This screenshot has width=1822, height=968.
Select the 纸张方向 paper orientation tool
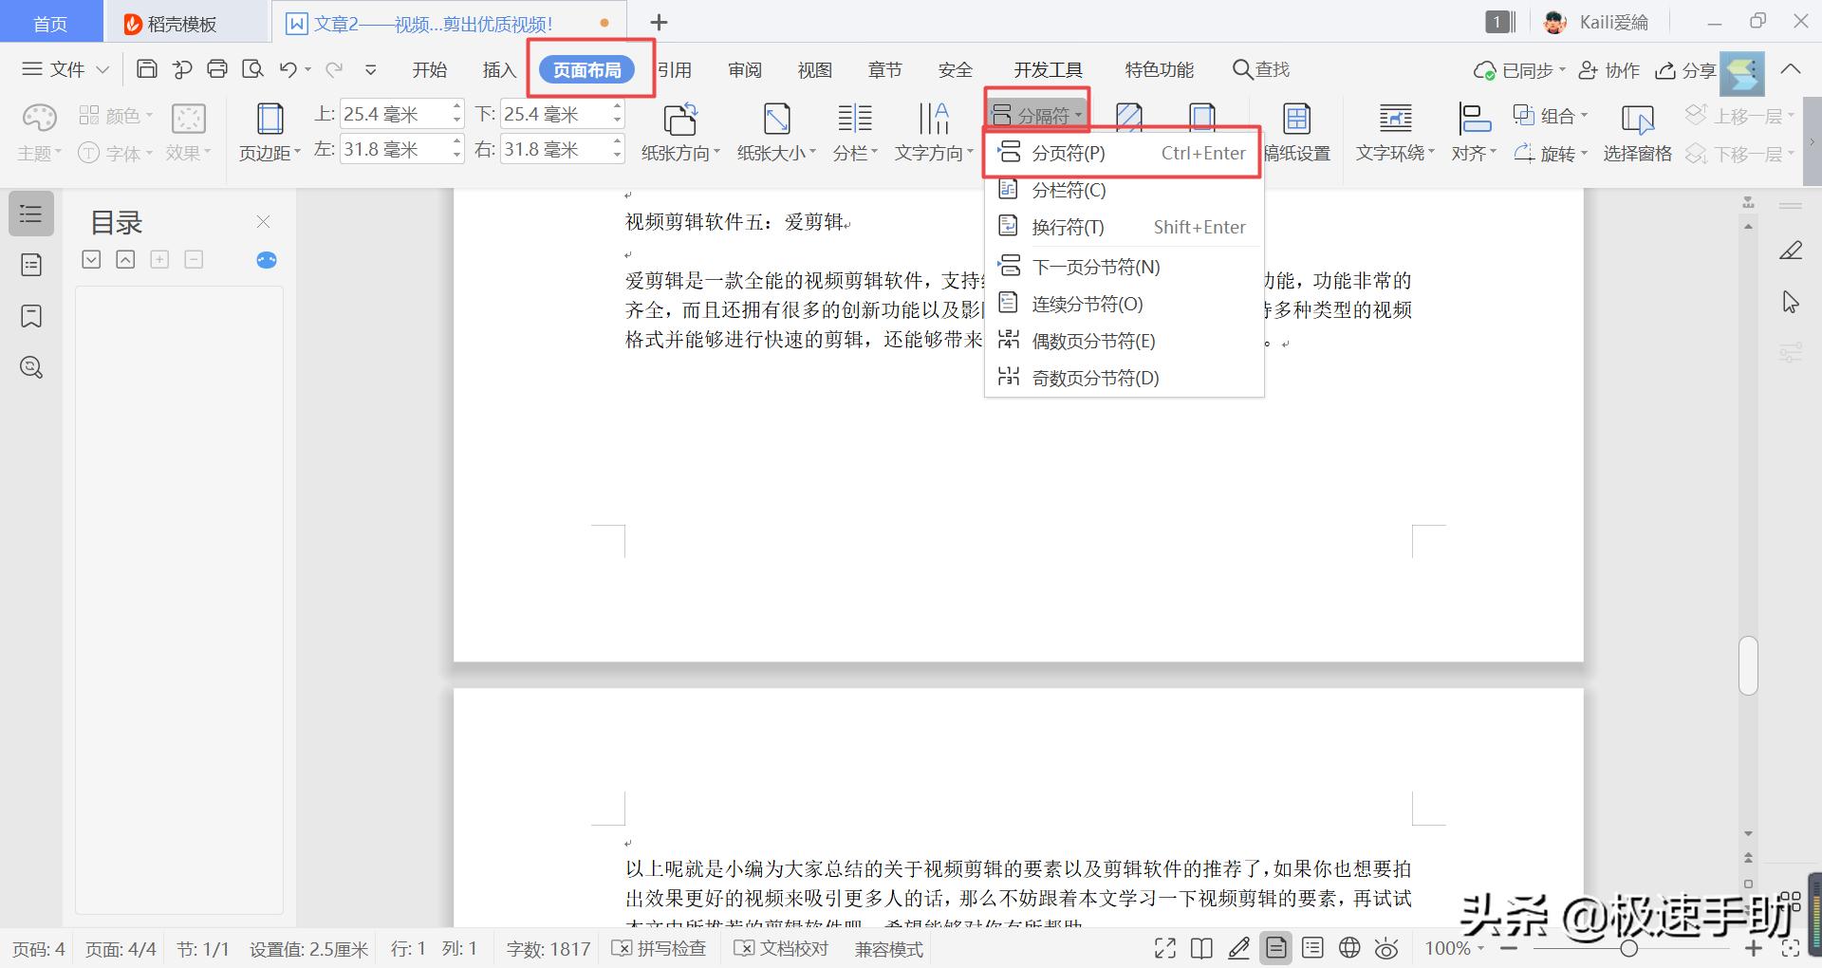(678, 133)
